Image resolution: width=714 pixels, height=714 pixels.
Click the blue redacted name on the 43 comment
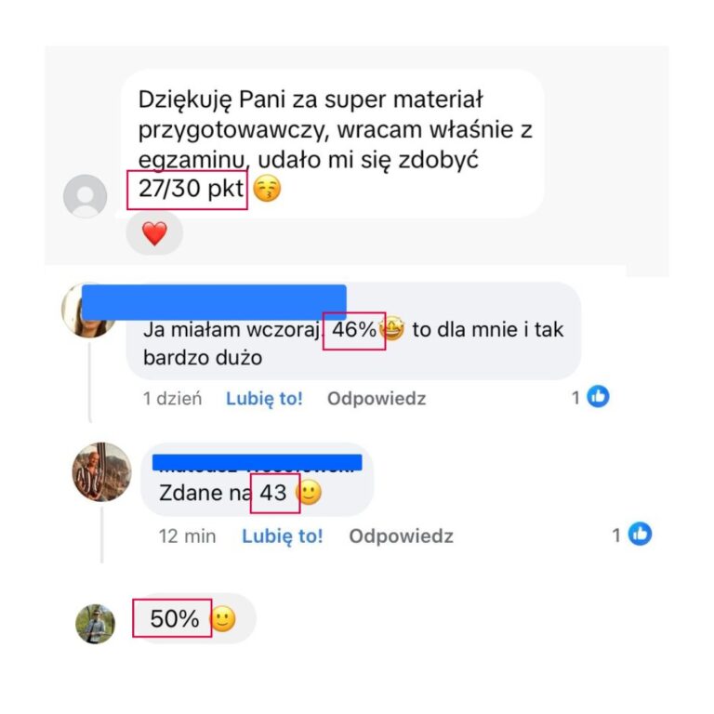point(258,462)
